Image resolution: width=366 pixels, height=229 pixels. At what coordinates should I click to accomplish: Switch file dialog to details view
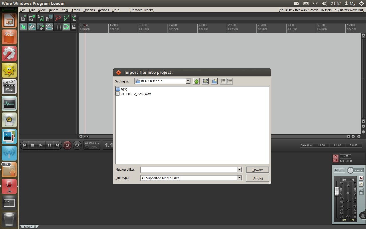[230, 81]
